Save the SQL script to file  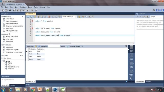31,17
